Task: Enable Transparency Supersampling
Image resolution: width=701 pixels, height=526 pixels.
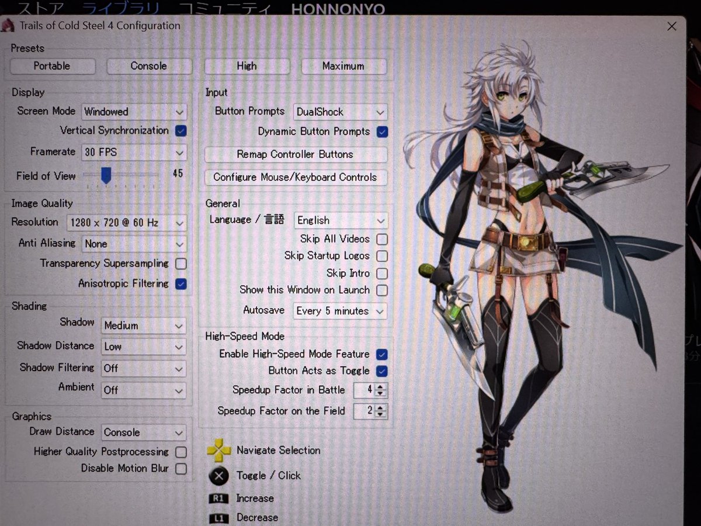Action: click(x=181, y=264)
